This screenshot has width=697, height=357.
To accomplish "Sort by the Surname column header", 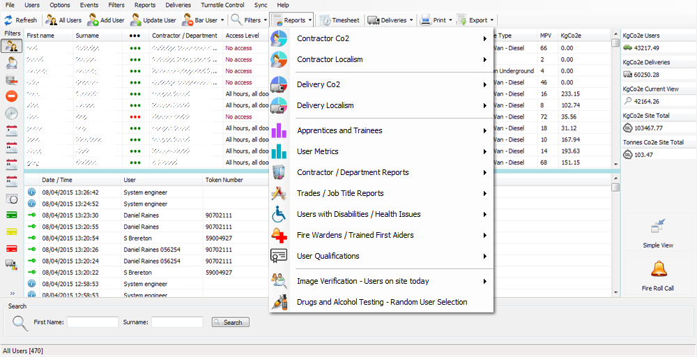I will [87, 35].
